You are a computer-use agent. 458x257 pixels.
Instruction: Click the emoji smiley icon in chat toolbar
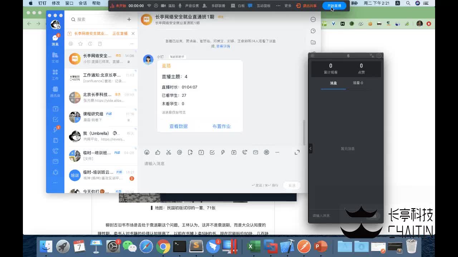pos(147,152)
